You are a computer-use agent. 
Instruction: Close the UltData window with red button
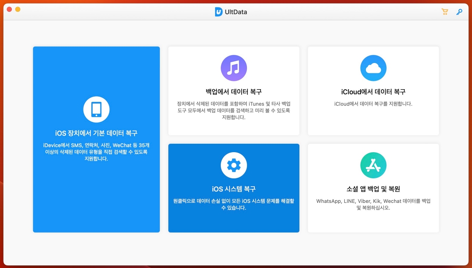pos(9,9)
